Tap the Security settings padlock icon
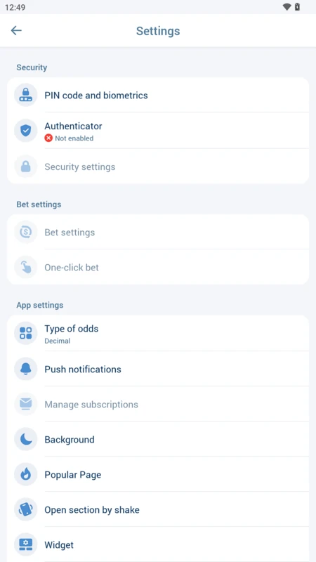 coord(26,166)
